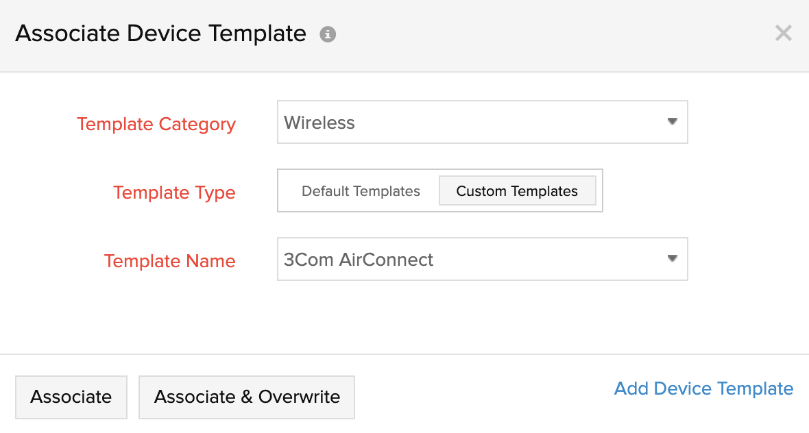
Task: Open the Add Device Template link
Action: click(x=703, y=389)
